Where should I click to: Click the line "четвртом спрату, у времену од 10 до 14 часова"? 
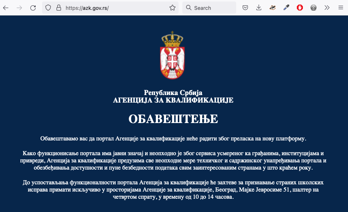tap(173, 197)
